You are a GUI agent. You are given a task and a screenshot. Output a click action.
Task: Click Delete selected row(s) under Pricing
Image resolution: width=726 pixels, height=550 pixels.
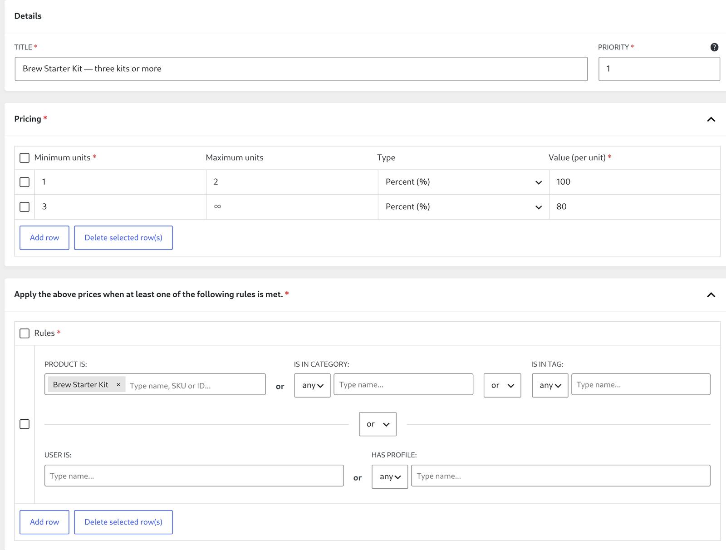coord(123,238)
